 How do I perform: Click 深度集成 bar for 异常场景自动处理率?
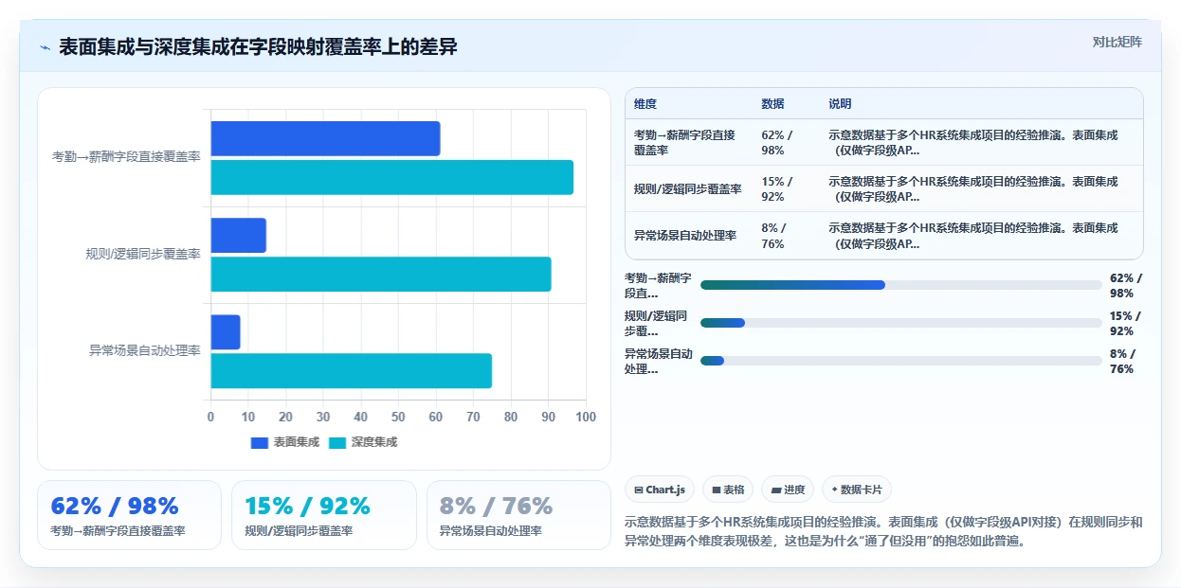[351, 371]
